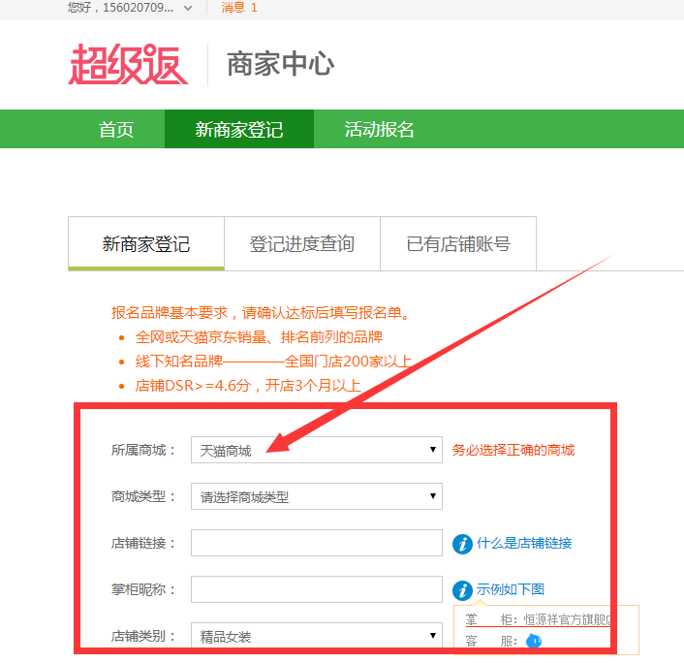
Task: Click the 店铺类别 field label
Action: point(143,636)
